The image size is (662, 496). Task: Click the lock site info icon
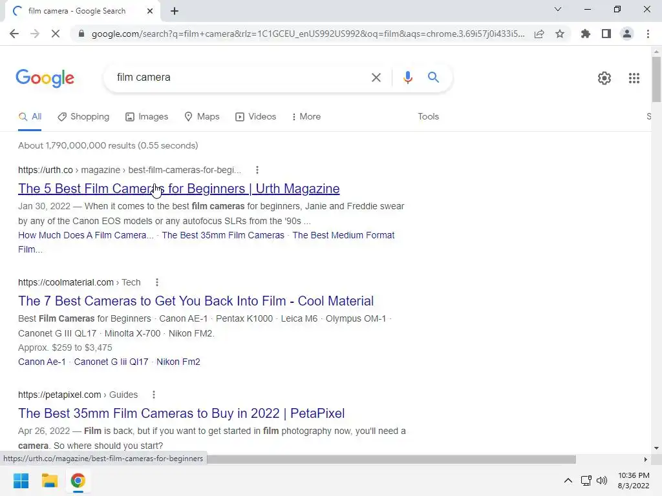point(81,34)
